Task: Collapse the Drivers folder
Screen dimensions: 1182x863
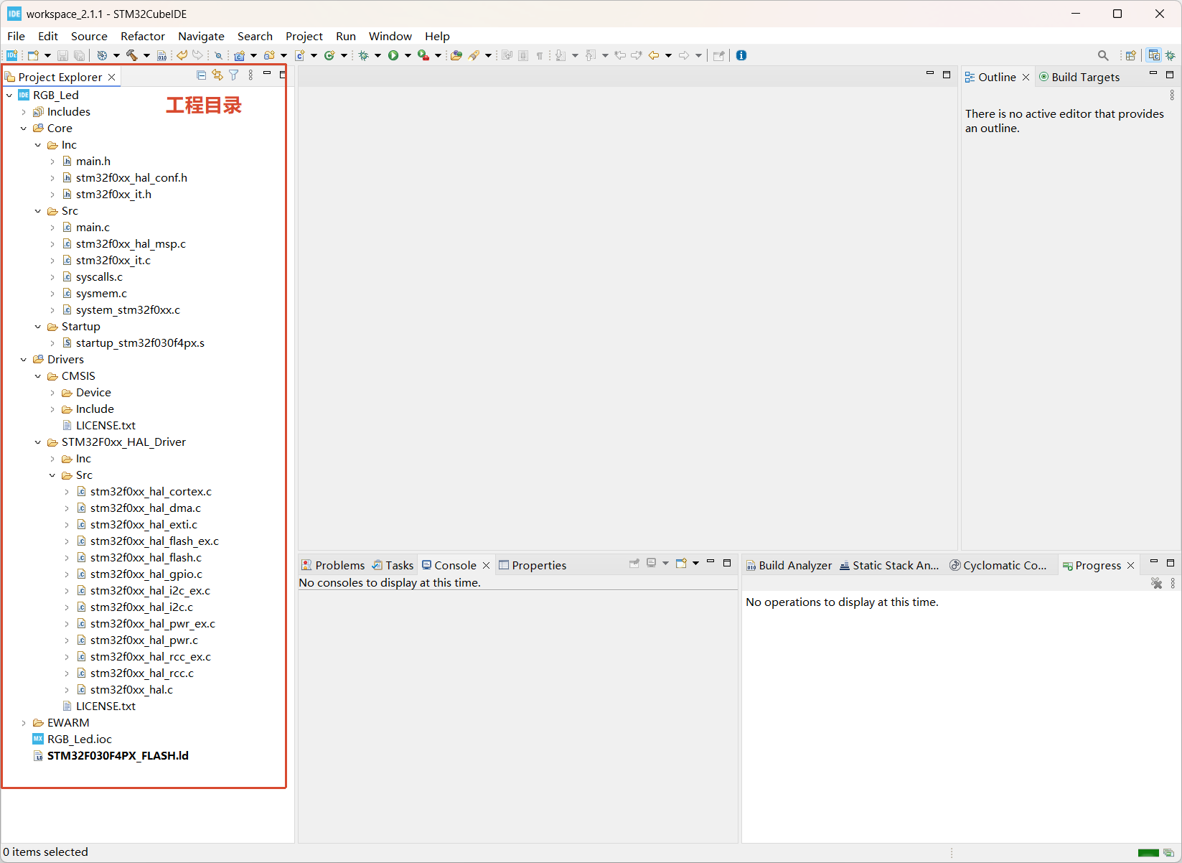Action: click(24, 359)
